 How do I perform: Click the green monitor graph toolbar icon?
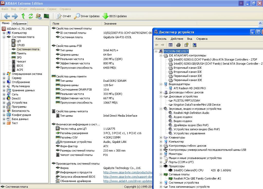coord(46,16)
